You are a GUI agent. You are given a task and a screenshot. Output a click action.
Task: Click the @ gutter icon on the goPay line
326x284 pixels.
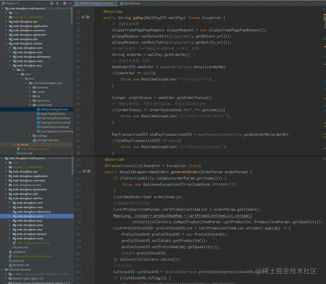point(88,17)
